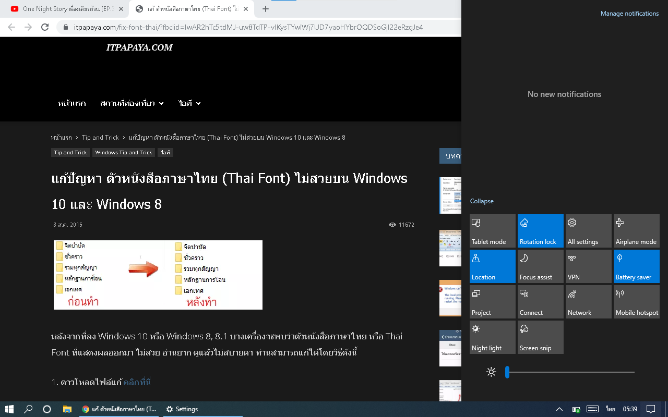Switch to Chrome taskbar window
668x417 pixels.
click(120, 409)
